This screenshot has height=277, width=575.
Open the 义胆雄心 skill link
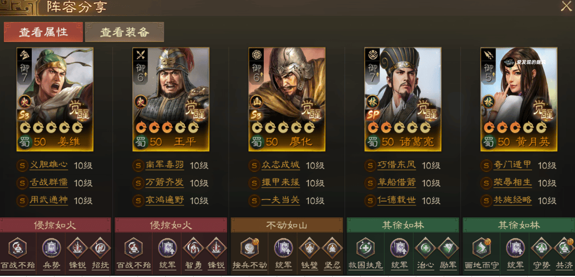48,165
